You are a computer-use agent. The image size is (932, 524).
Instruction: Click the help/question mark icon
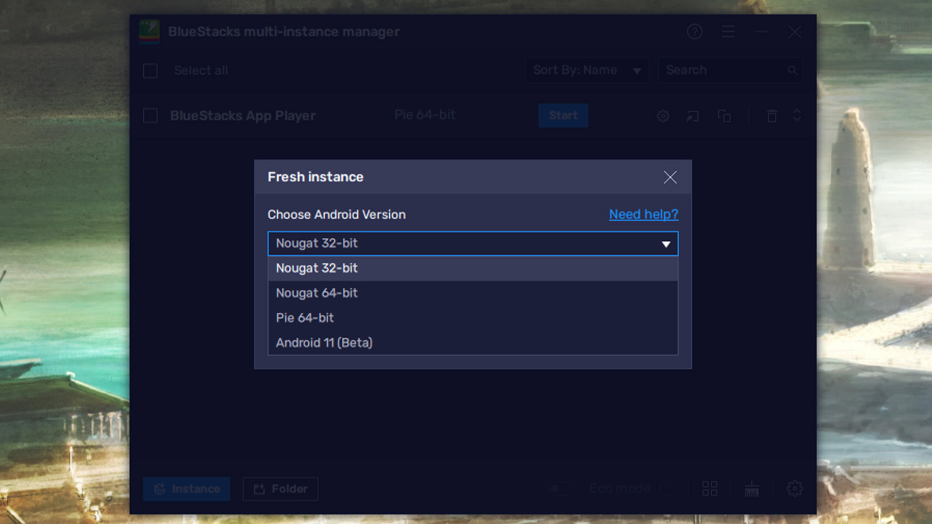[694, 32]
